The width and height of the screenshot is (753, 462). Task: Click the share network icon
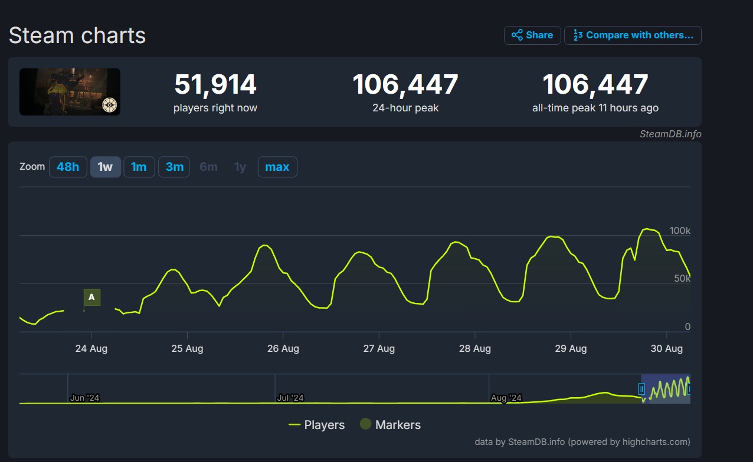point(516,35)
